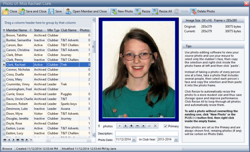Sort by Status column header
250x152 pixels.
point(40,30)
